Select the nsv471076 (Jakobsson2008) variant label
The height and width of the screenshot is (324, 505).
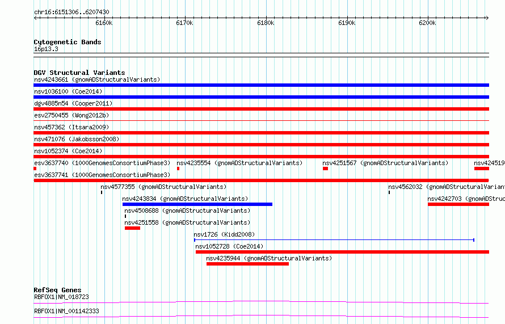77,139
